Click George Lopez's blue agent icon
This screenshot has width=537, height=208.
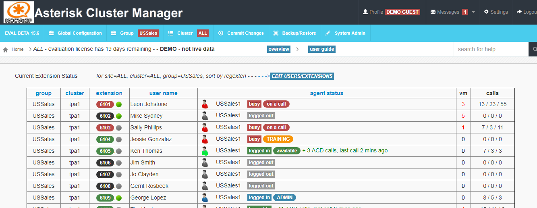click(x=205, y=198)
